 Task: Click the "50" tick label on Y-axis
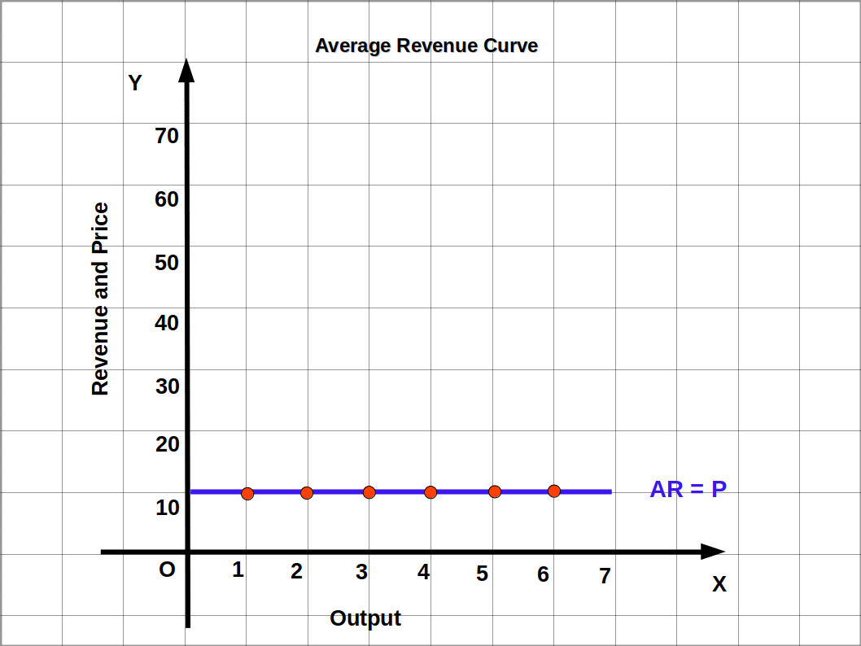click(x=167, y=263)
